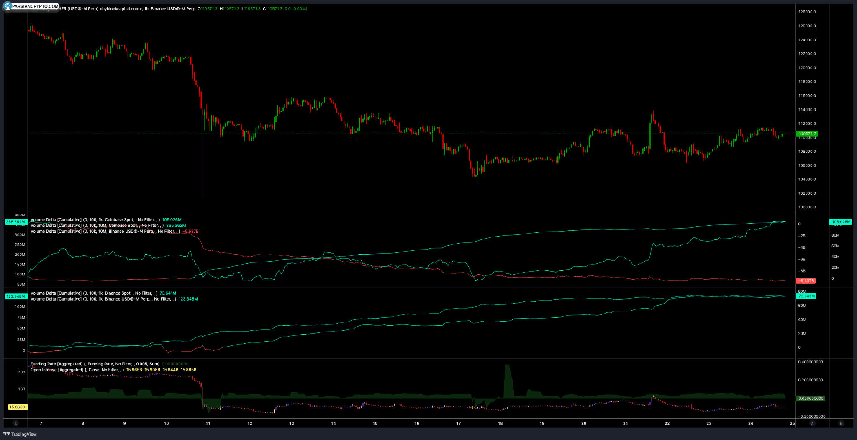This screenshot has width=857, height=440.
Task: Click the green 110571.3 current price label
Action: 807,134
